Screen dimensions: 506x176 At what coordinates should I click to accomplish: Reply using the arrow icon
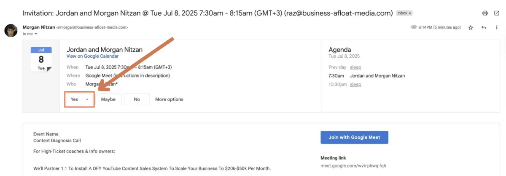[x=484, y=27]
